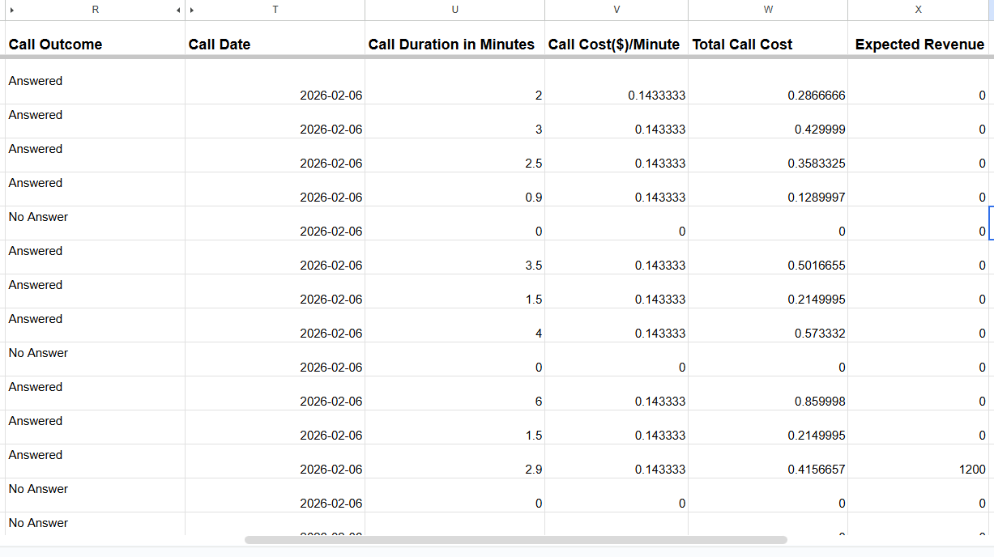This screenshot has height=557, width=994.
Task: Select the cell with Expected Revenue 1200
Action: (x=919, y=462)
